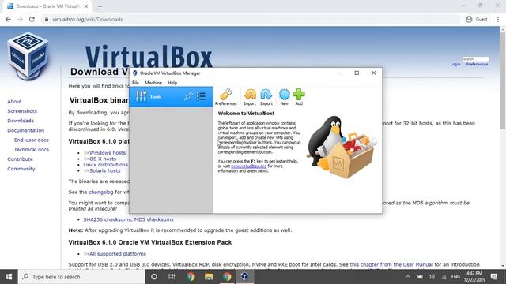Click All supported platforms extension pack link
Viewport: 506px width, 284px height.
(x=118, y=254)
